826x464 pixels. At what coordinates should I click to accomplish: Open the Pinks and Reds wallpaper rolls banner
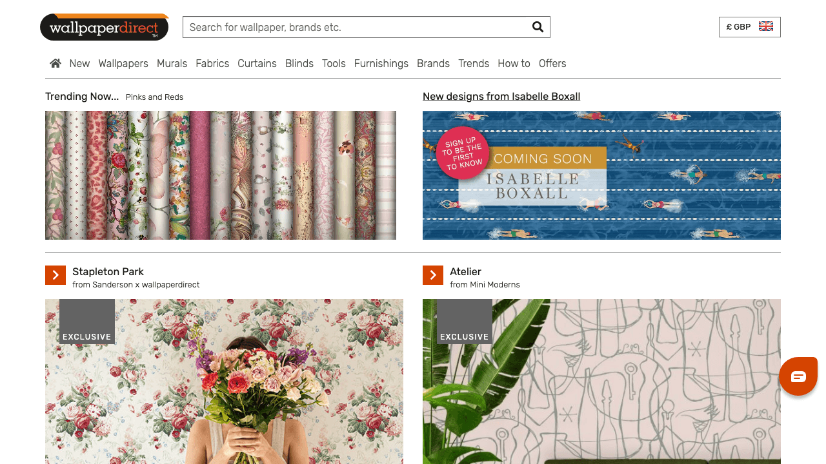point(221,175)
